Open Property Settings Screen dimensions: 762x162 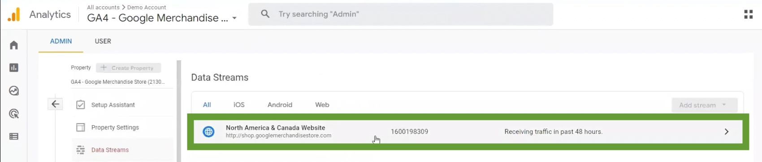click(115, 128)
